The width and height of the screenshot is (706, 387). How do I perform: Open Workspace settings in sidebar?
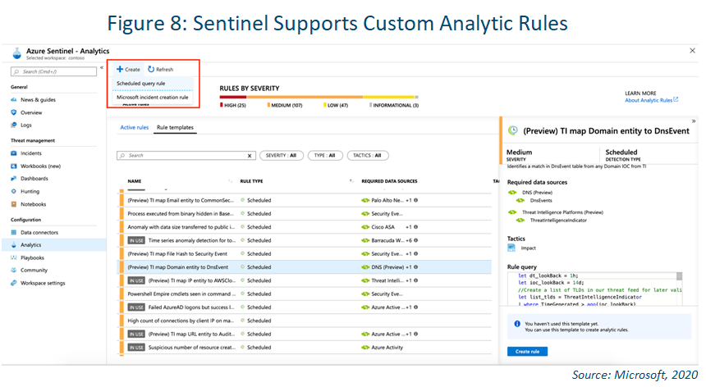point(43,283)
